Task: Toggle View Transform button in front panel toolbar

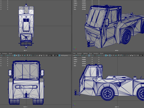Action: coord(59,55)
